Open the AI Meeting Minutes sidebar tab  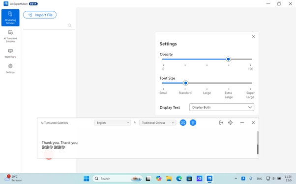coord(10,18)
